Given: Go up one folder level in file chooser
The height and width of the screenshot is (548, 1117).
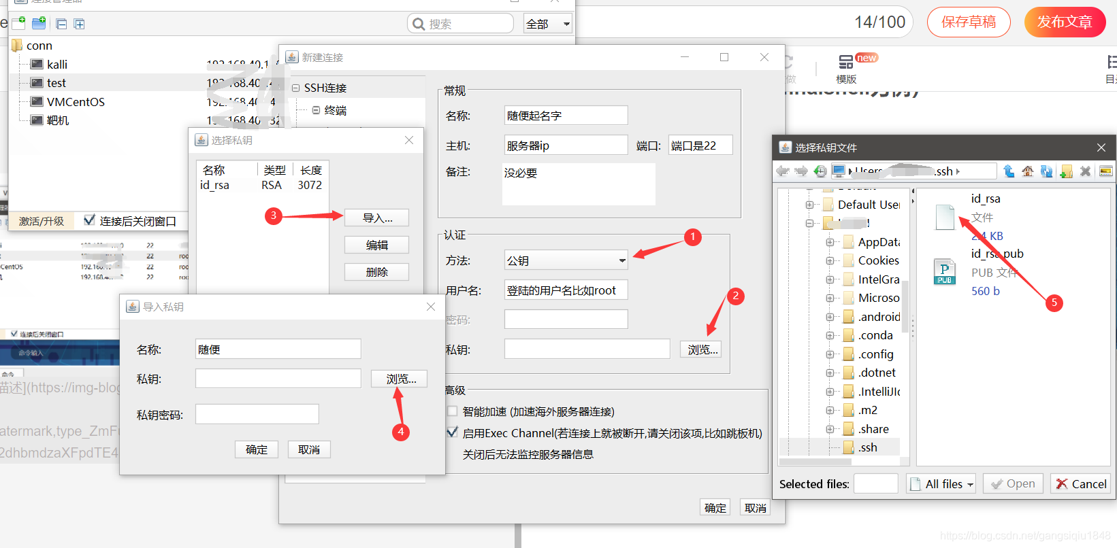Looking at the screenshot, I should pos(1009,171).
